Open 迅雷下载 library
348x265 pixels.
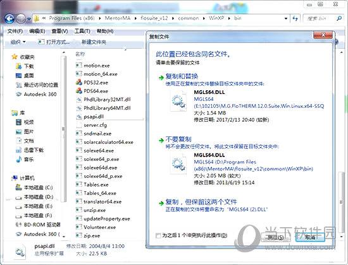click(x=30, y=150)
